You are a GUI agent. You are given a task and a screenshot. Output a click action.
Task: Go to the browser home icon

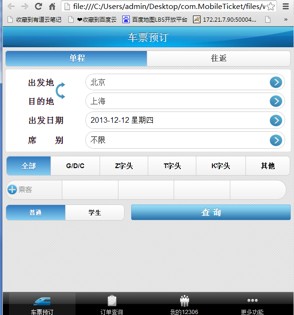point(52,7)
